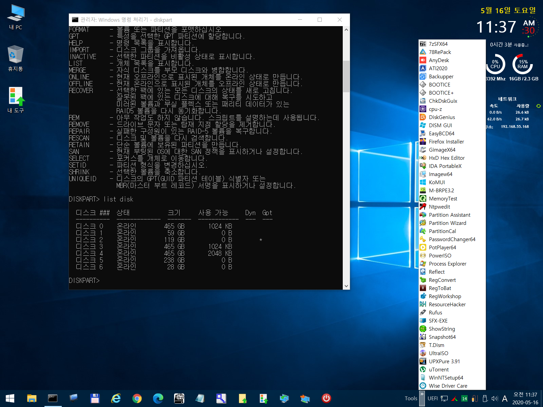
Task: Open ShowString entry
Action: pyautogui.click(x=452, y=329)
